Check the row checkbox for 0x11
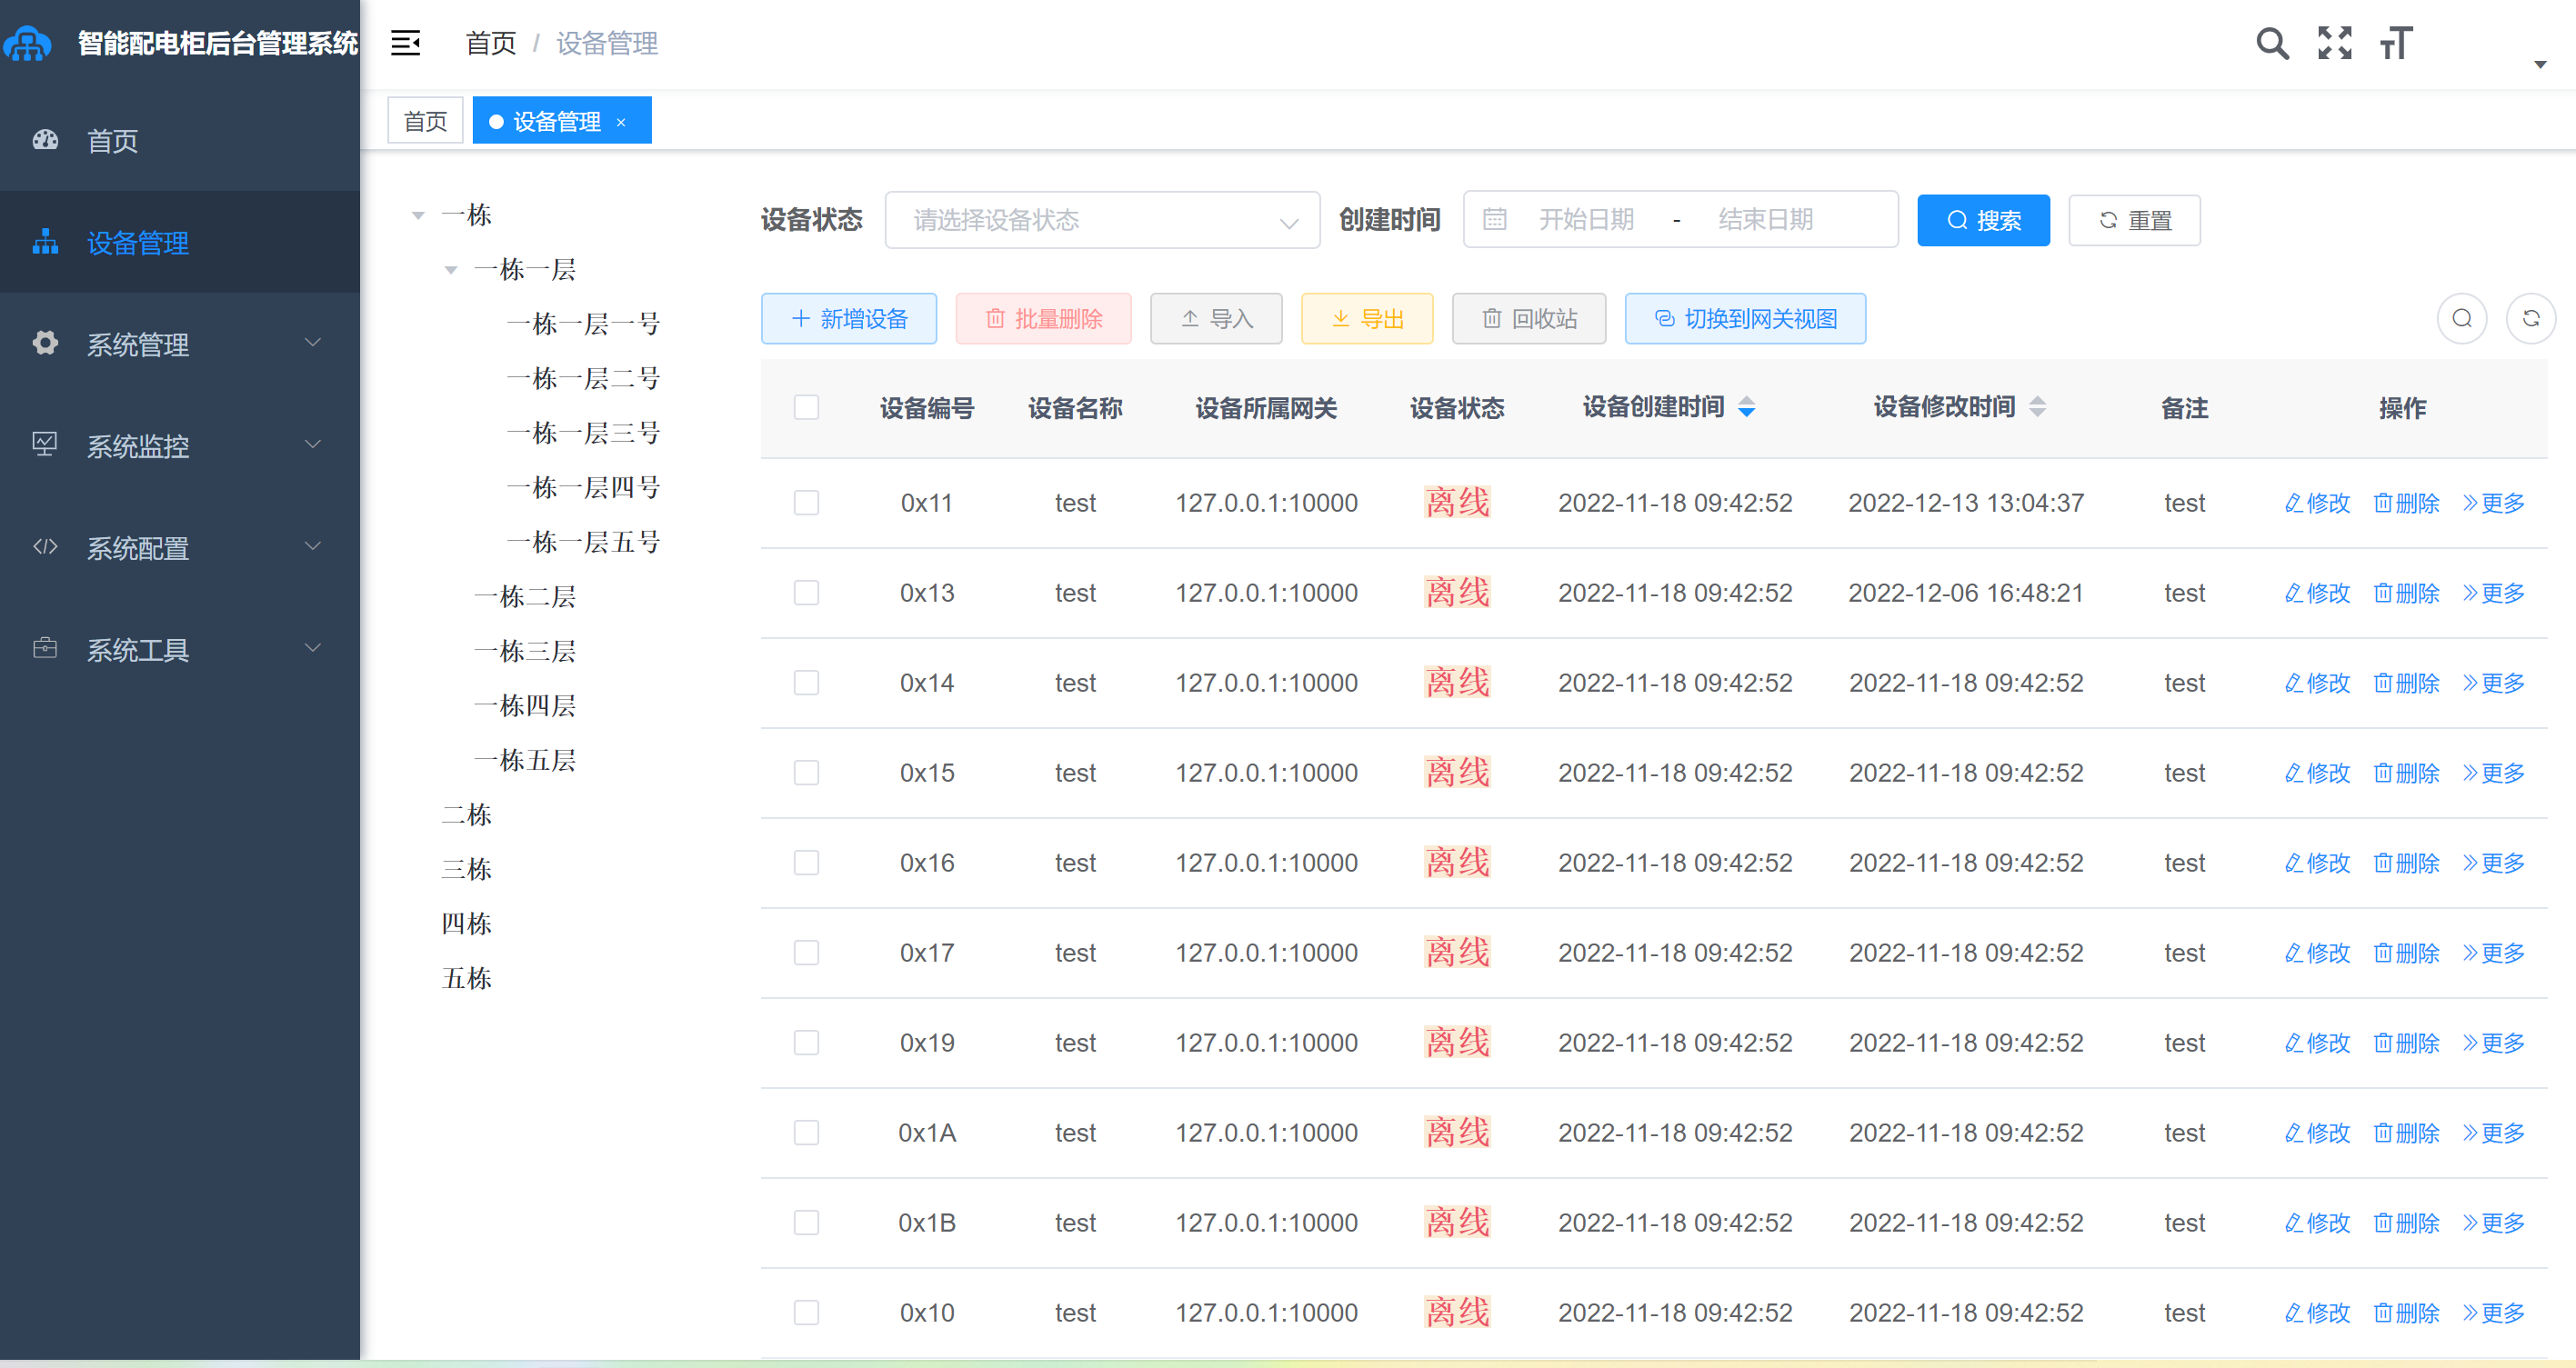The image size is (2576, 1368). (806, 503)
